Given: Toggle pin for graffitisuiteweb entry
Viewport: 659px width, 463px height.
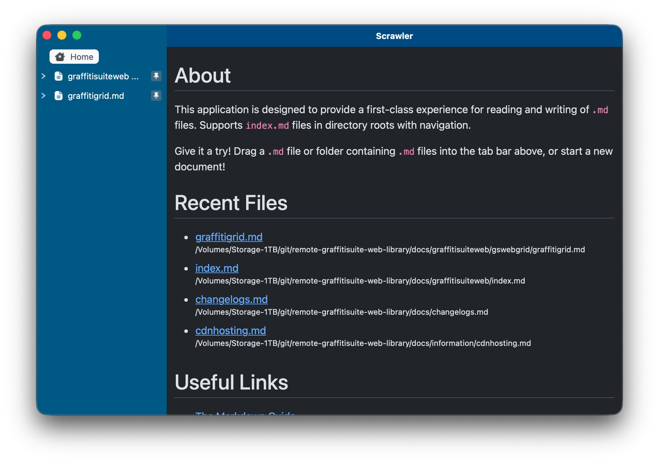Looking at the screenshot, I should point(156,76).
